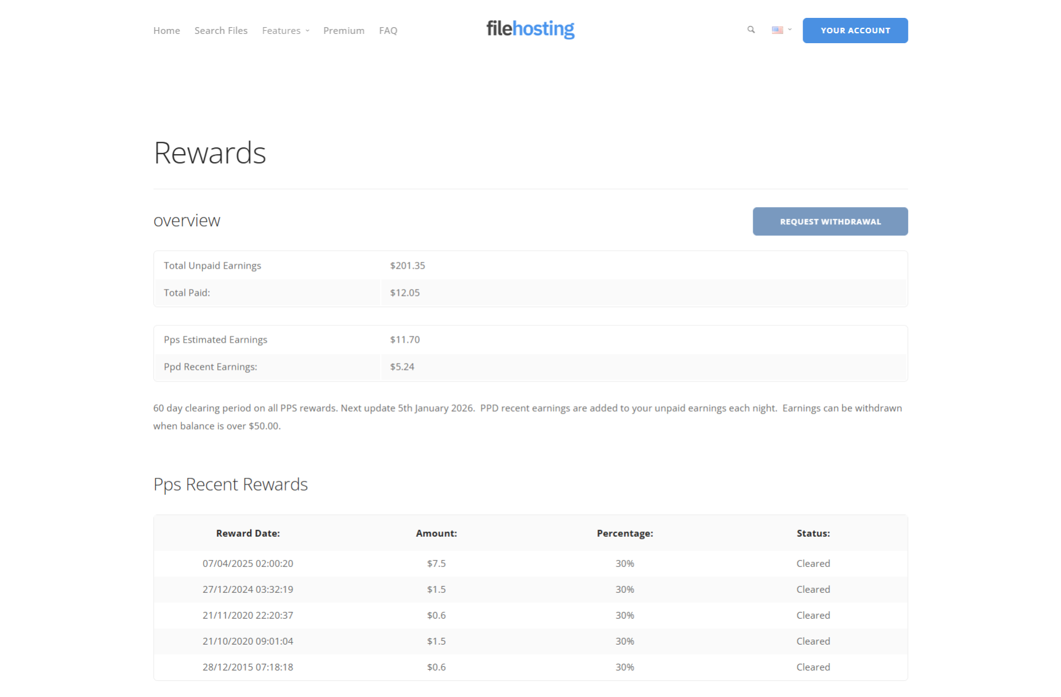Viewport: 1061px width, 697px height.
Task: Open the language selector dropdown arrow
Action: pyautogui.click(x=790, y=30)
